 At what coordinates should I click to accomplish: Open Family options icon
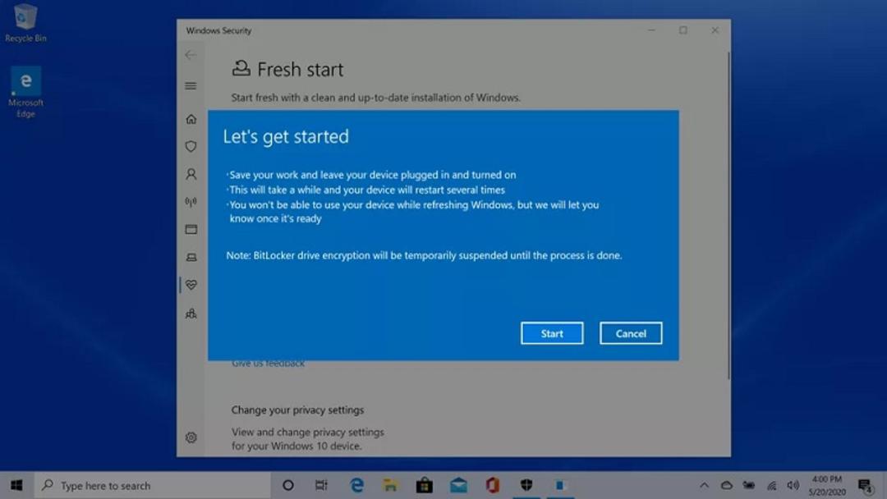(x=191, y=313)
